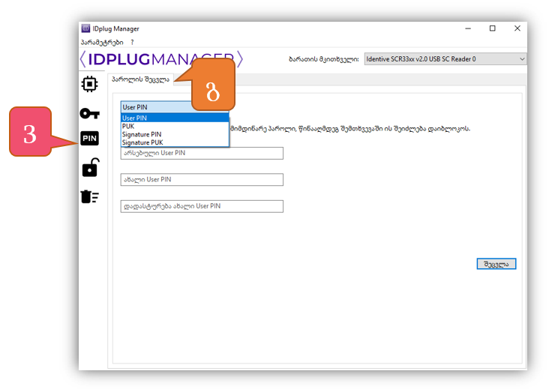Pick Signature PIN from list
549x389 pixels.
tap(174, 134)
